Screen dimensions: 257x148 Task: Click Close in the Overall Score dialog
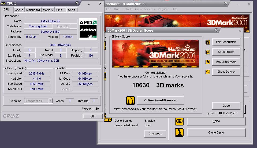226,106
